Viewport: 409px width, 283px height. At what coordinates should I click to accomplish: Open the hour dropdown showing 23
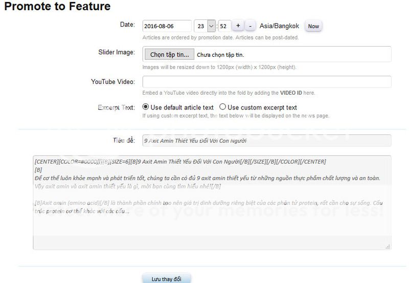205,26
